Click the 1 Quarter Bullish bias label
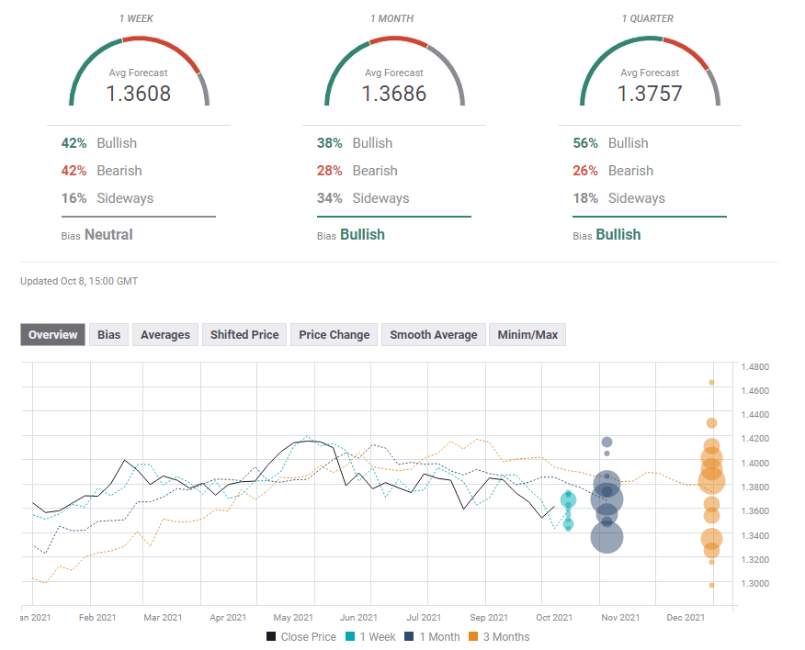Image resolution: width=805 pixels, height=650 pixels. click(x=618, y=235)
